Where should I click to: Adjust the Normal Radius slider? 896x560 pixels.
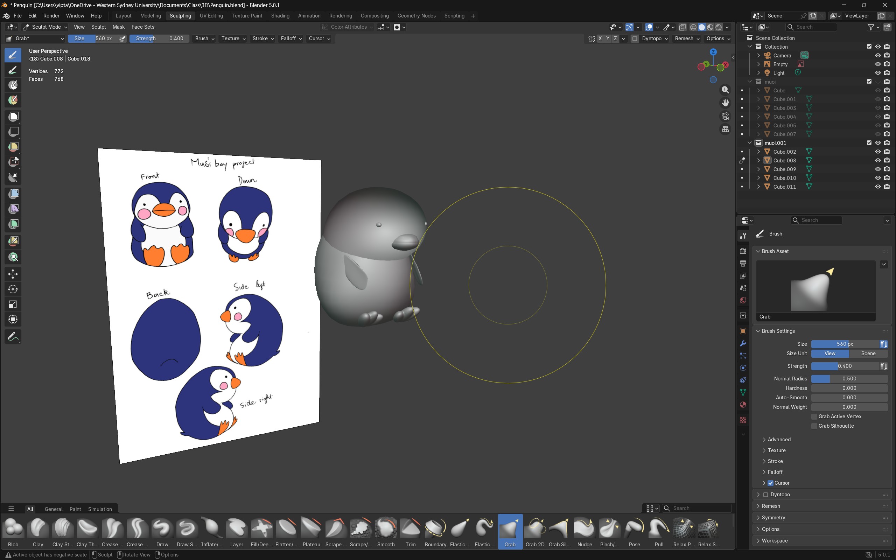[849, 378]
